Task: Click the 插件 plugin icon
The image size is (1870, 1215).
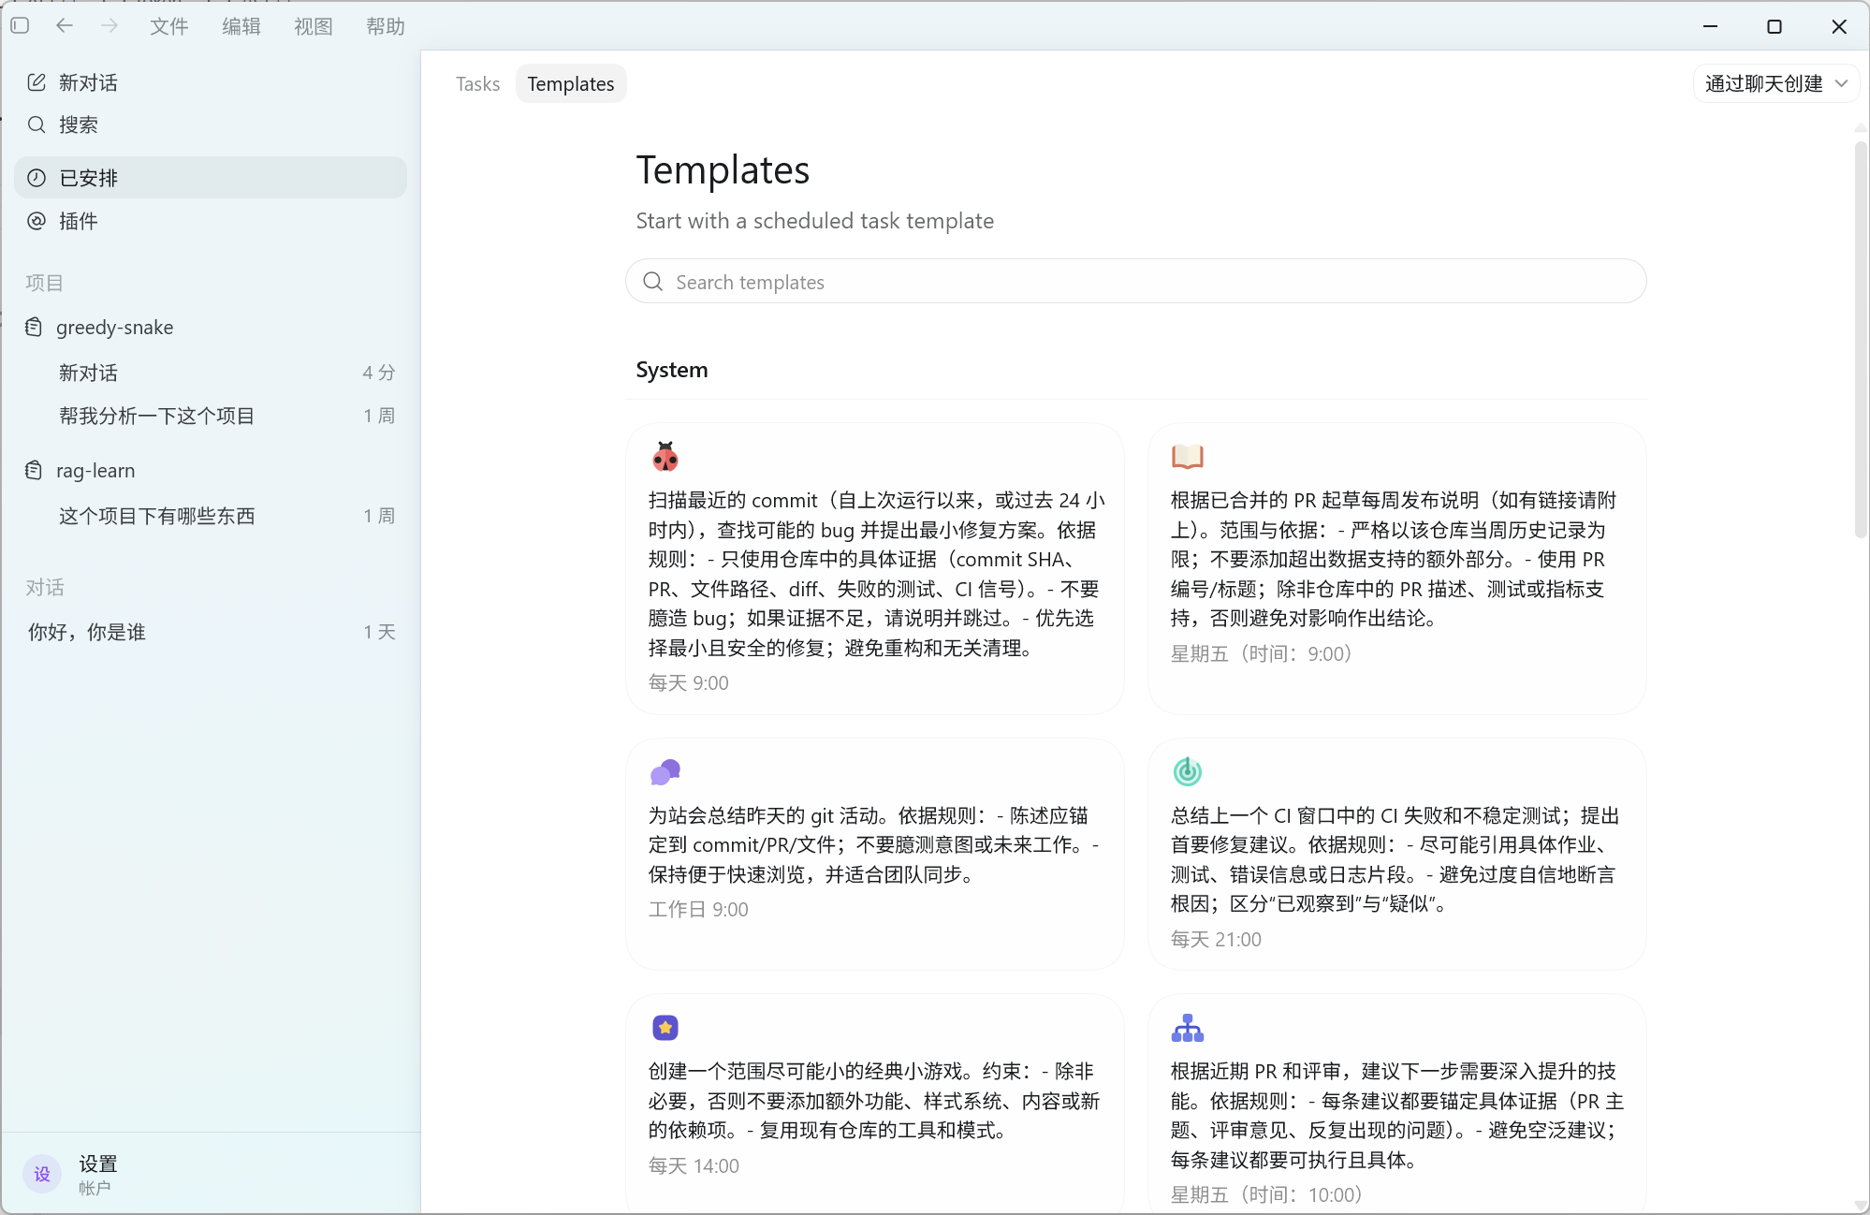Action: (37, 221)
